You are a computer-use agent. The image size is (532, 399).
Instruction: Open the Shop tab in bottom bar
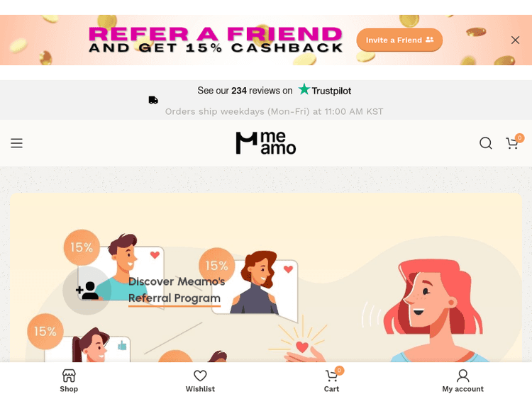coord(69,381)
